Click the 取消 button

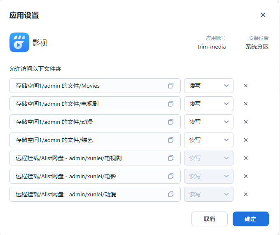pyautogui.click(x=210, y=219)
